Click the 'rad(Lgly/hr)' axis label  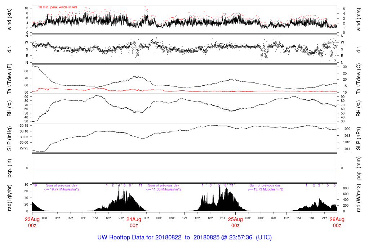tap(9, 198)
